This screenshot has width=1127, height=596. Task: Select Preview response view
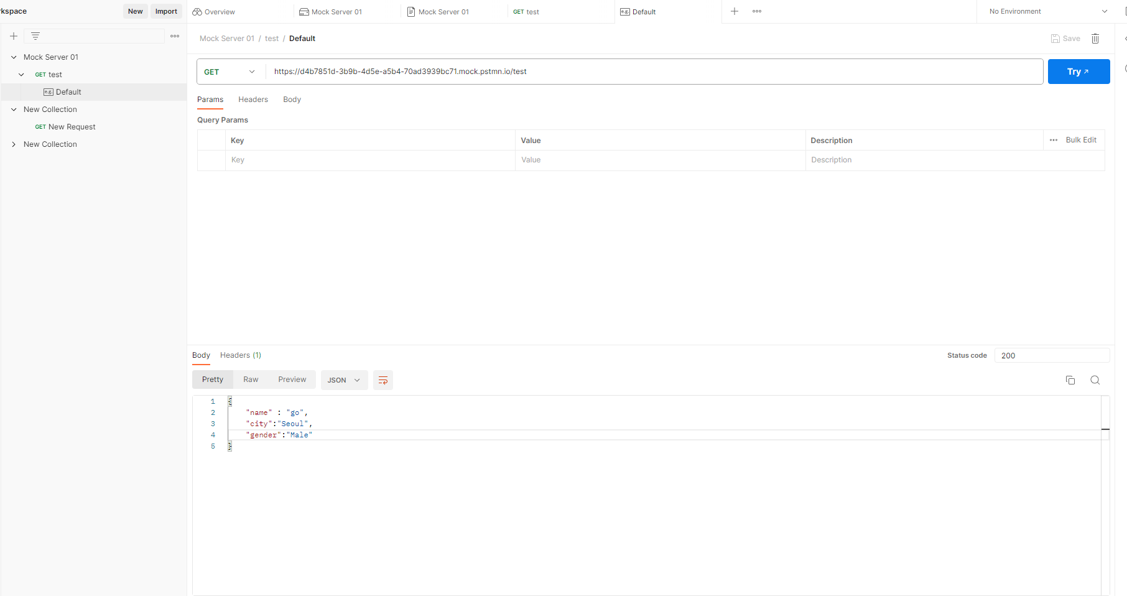coord(292,379)
